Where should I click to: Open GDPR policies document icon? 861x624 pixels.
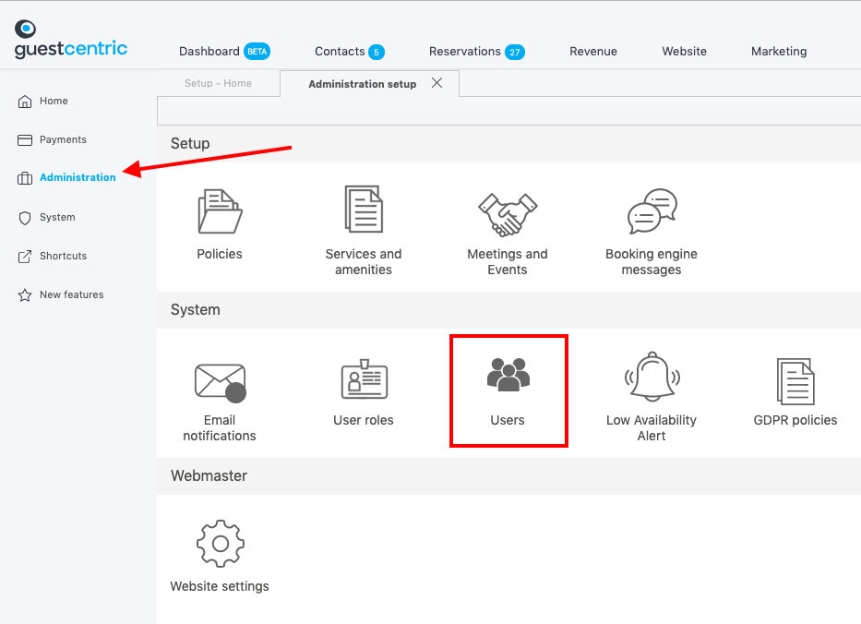795,381
